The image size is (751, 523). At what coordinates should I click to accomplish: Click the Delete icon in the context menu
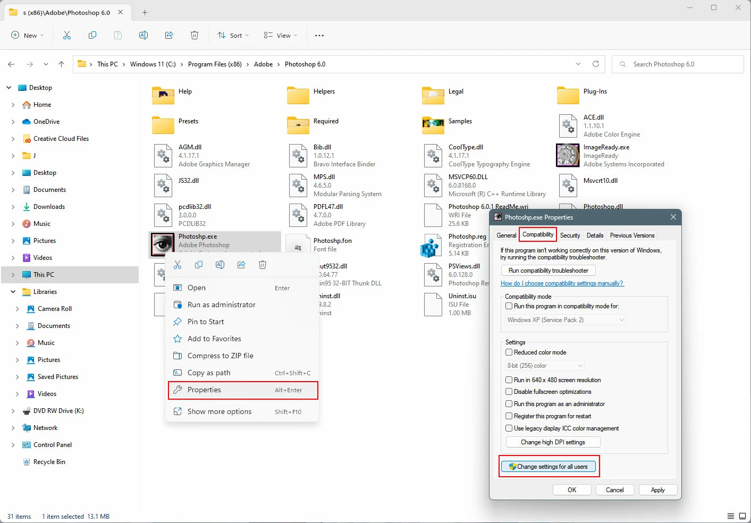(x=263, y=265)
